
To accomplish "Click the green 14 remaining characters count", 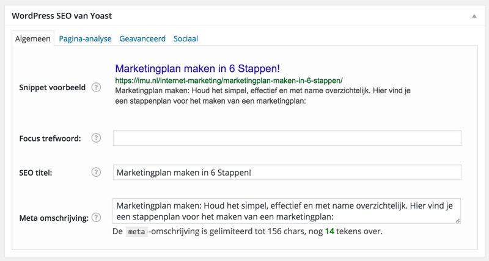I will 329,232.
